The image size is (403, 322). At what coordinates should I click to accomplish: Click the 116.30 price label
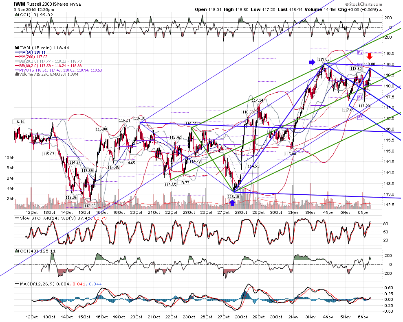pyautogui.click(x=139, y=118)
